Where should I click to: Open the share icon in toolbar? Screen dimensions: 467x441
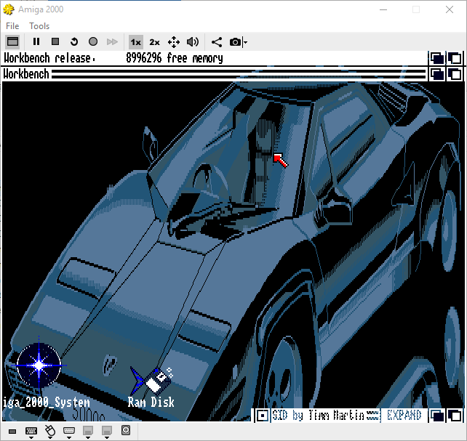click(x=217, y=42)
